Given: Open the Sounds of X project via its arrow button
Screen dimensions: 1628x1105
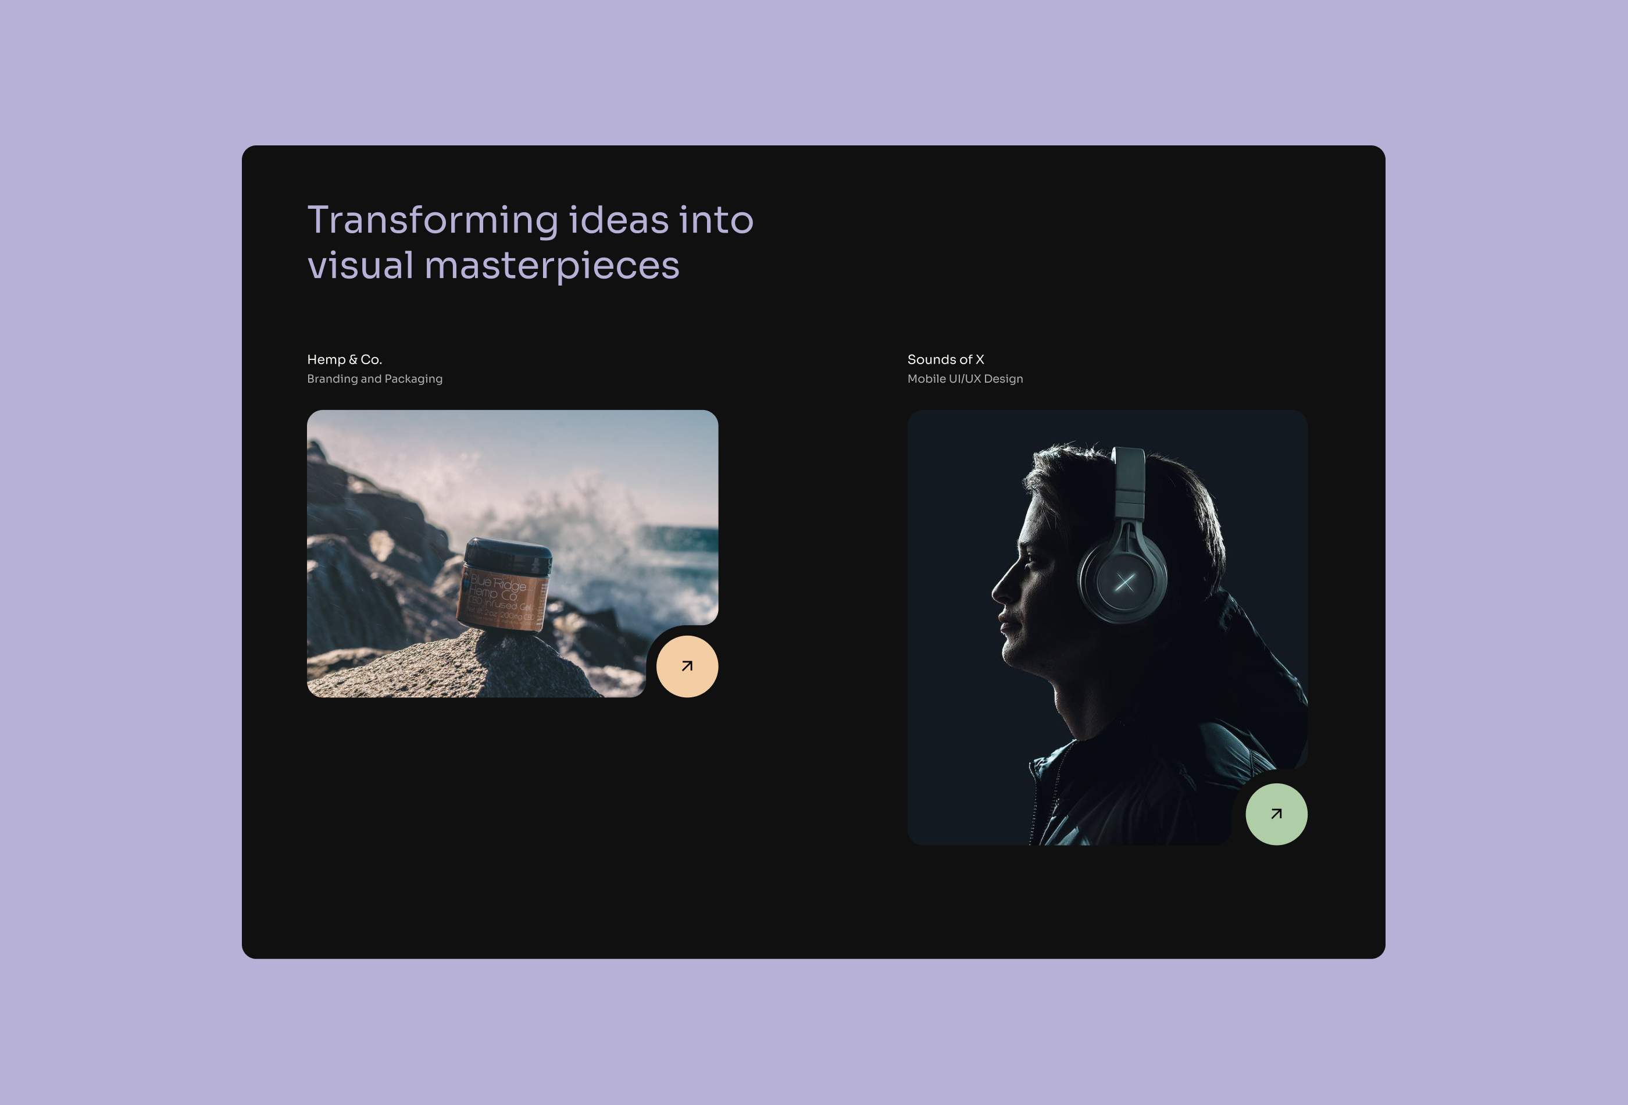Looking at the screenshot, I should click(x=1276, y=813).
